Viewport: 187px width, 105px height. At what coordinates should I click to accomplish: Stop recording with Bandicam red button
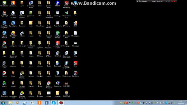[175, 1]
